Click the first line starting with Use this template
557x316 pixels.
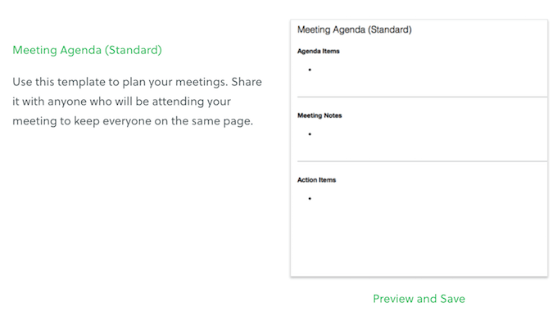click(x=137, y=82)
